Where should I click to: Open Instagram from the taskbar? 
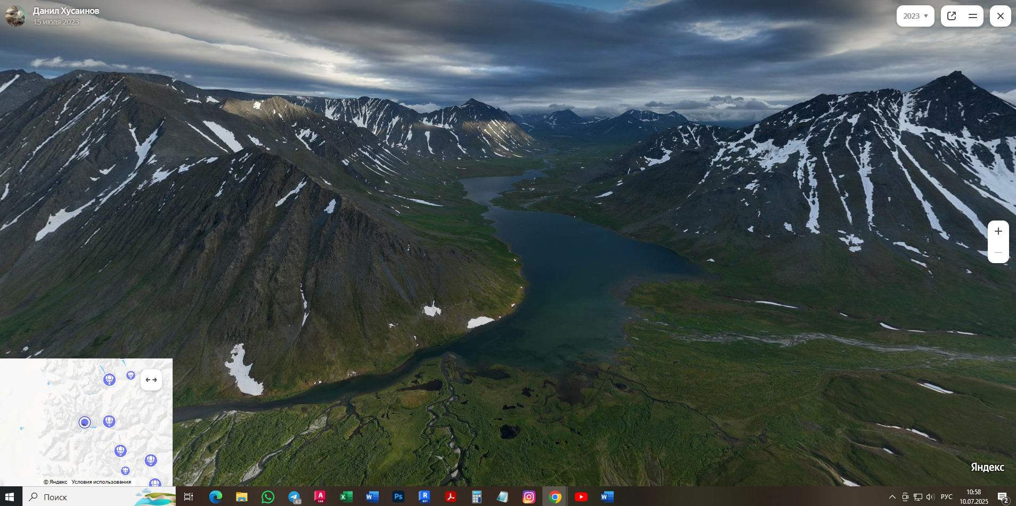tap(529, 497)
